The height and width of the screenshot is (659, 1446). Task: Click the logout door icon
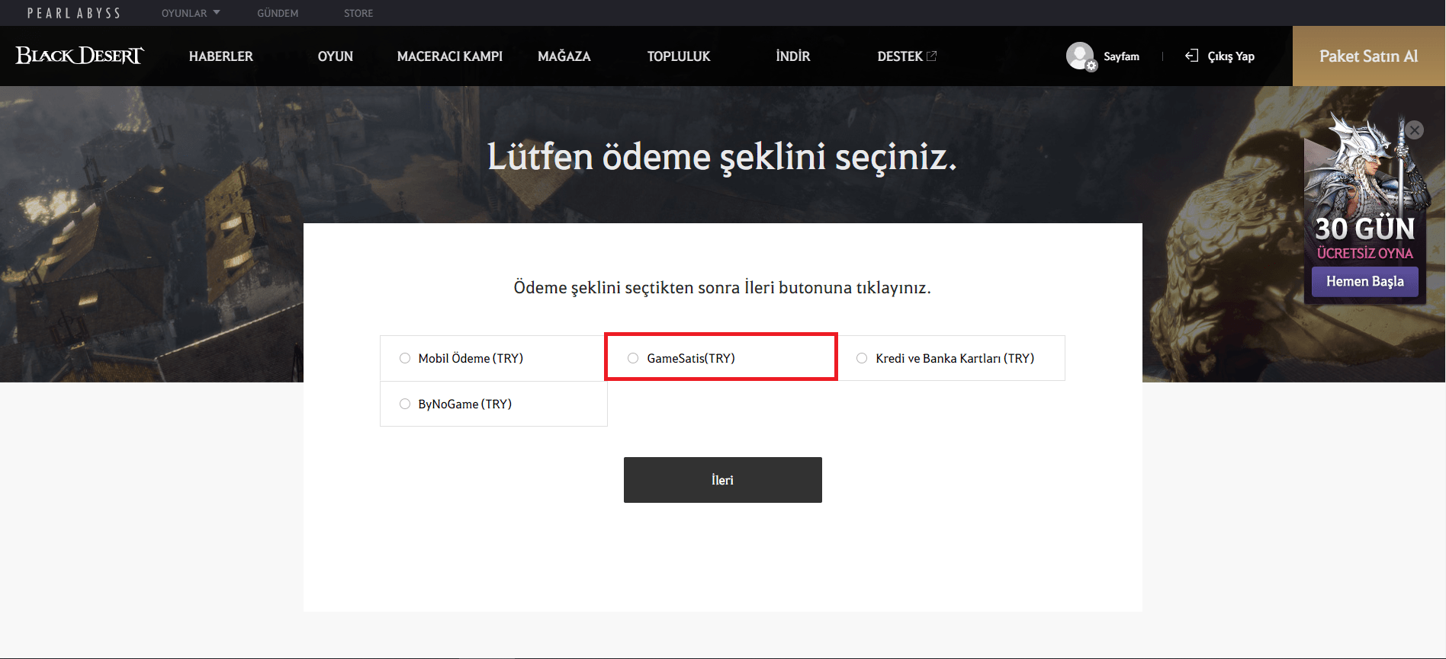click(1191, 56)
